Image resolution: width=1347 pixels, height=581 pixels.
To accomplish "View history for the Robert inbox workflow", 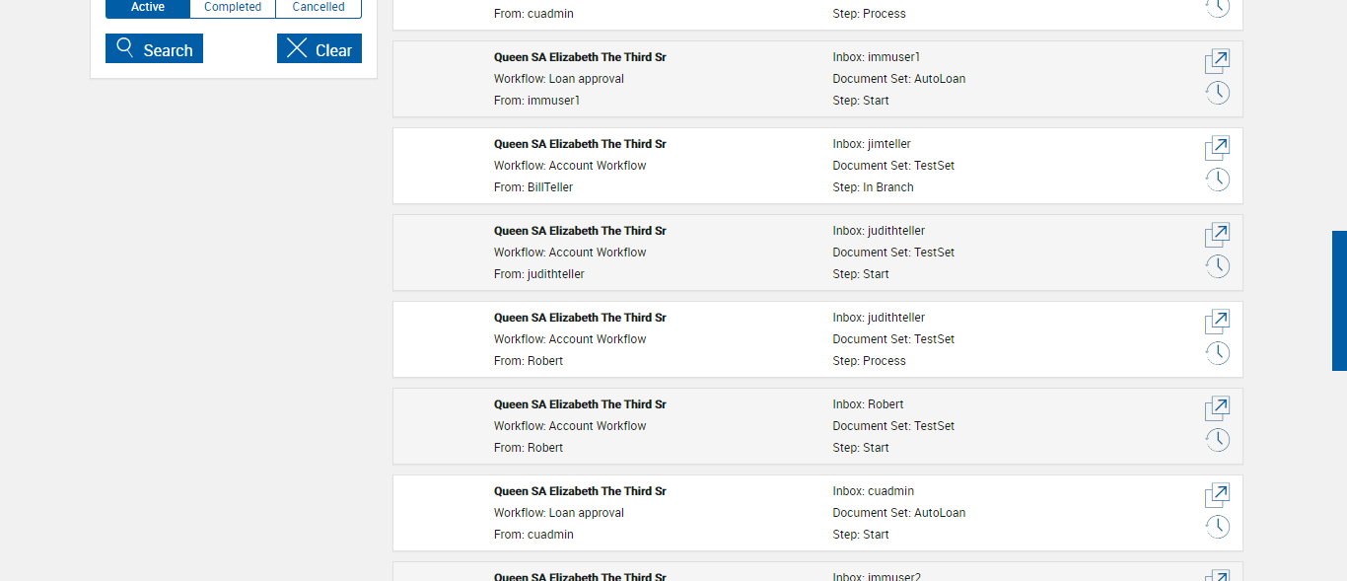I will (1218, 440).
